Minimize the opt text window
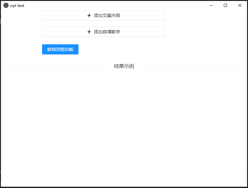Screen dimensions: 248x188 tap(211, 5)
